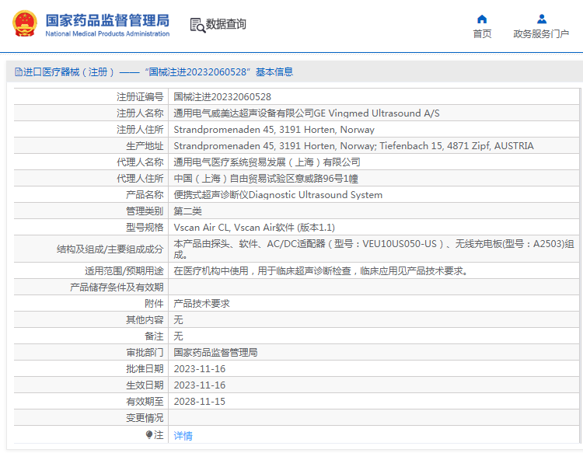Click 国家药品监督管理局 site title
This screenshot has height=453, width=583.
click(x=107, y=20)
